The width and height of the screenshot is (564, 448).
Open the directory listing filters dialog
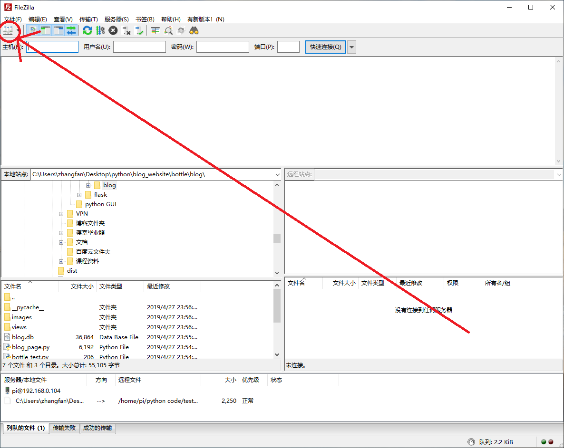click(x=156, y=31)
